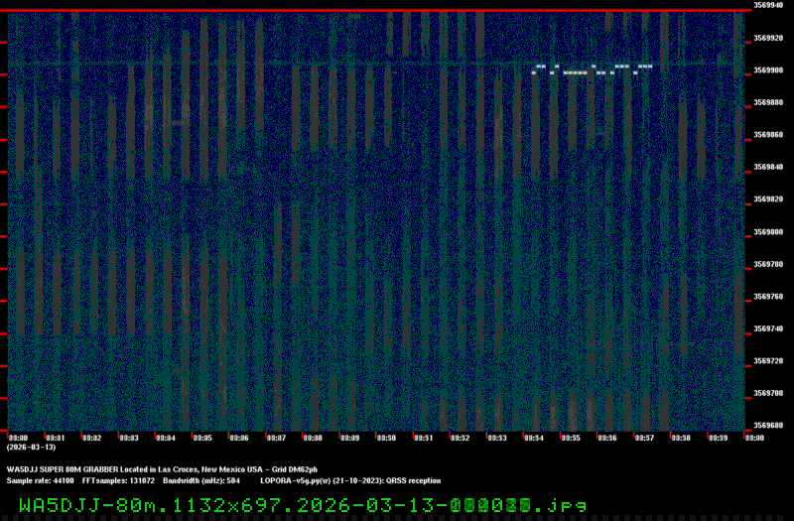Select the 00:05 time tick label

tap(201, 437)
